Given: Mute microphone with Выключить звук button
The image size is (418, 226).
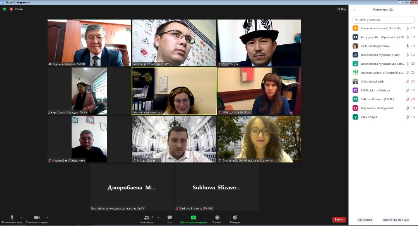Looking at the screenshot, I should pyautogui.click(x=12, y=218).
